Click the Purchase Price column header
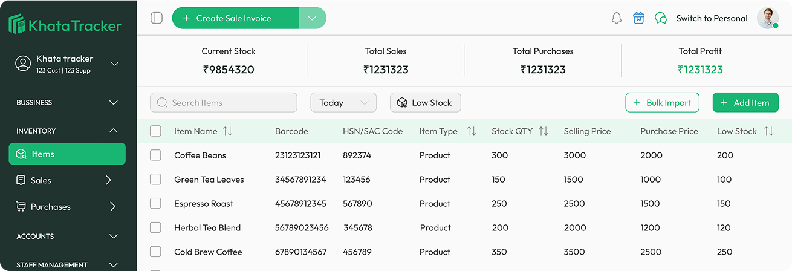 point(669,131)
